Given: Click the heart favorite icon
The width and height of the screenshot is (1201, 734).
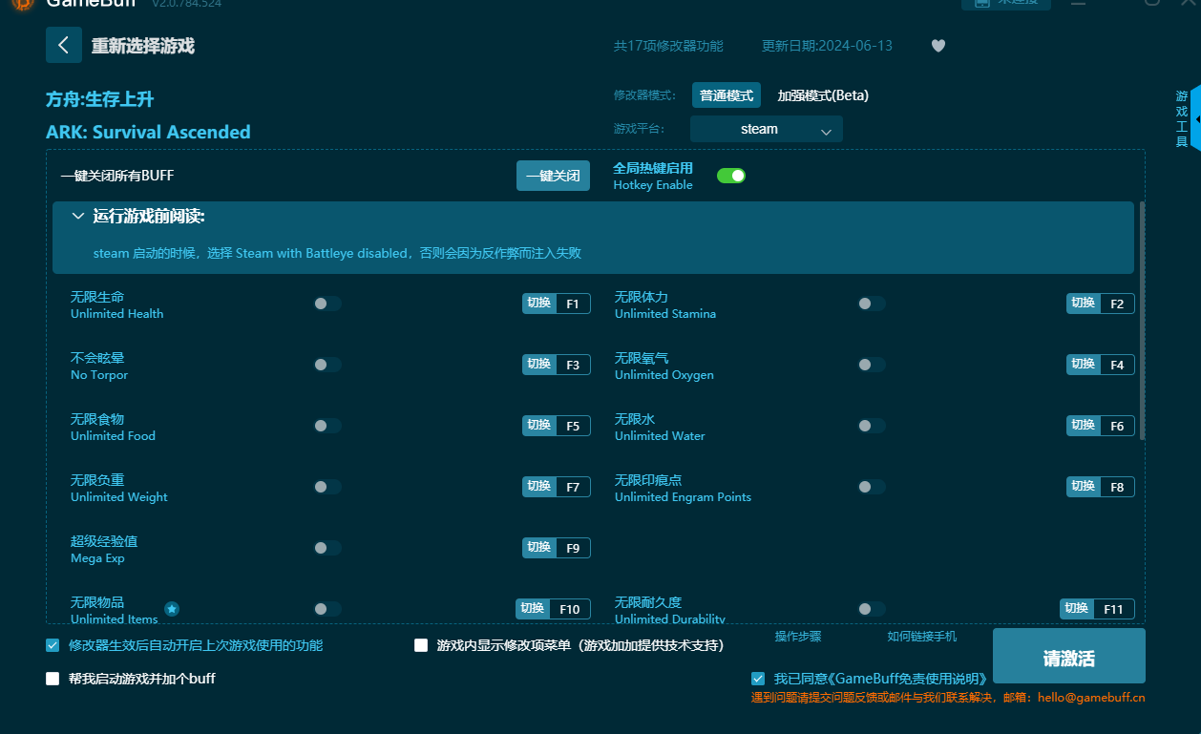Looking at the screenshot, I should 938,46.
